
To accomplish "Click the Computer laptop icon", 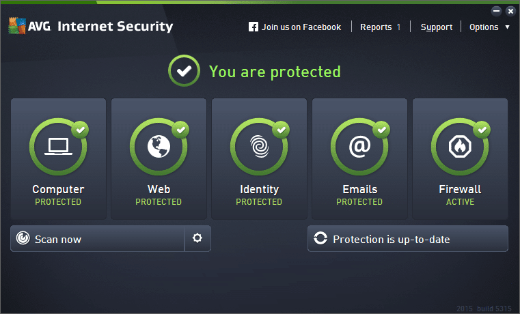I will tap(58, 147).
